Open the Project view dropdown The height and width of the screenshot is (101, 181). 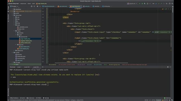(14, 6)
